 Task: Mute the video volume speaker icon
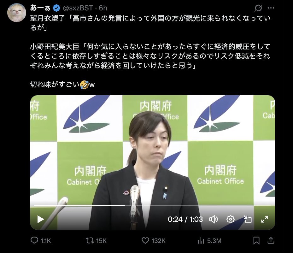(214, 219)
